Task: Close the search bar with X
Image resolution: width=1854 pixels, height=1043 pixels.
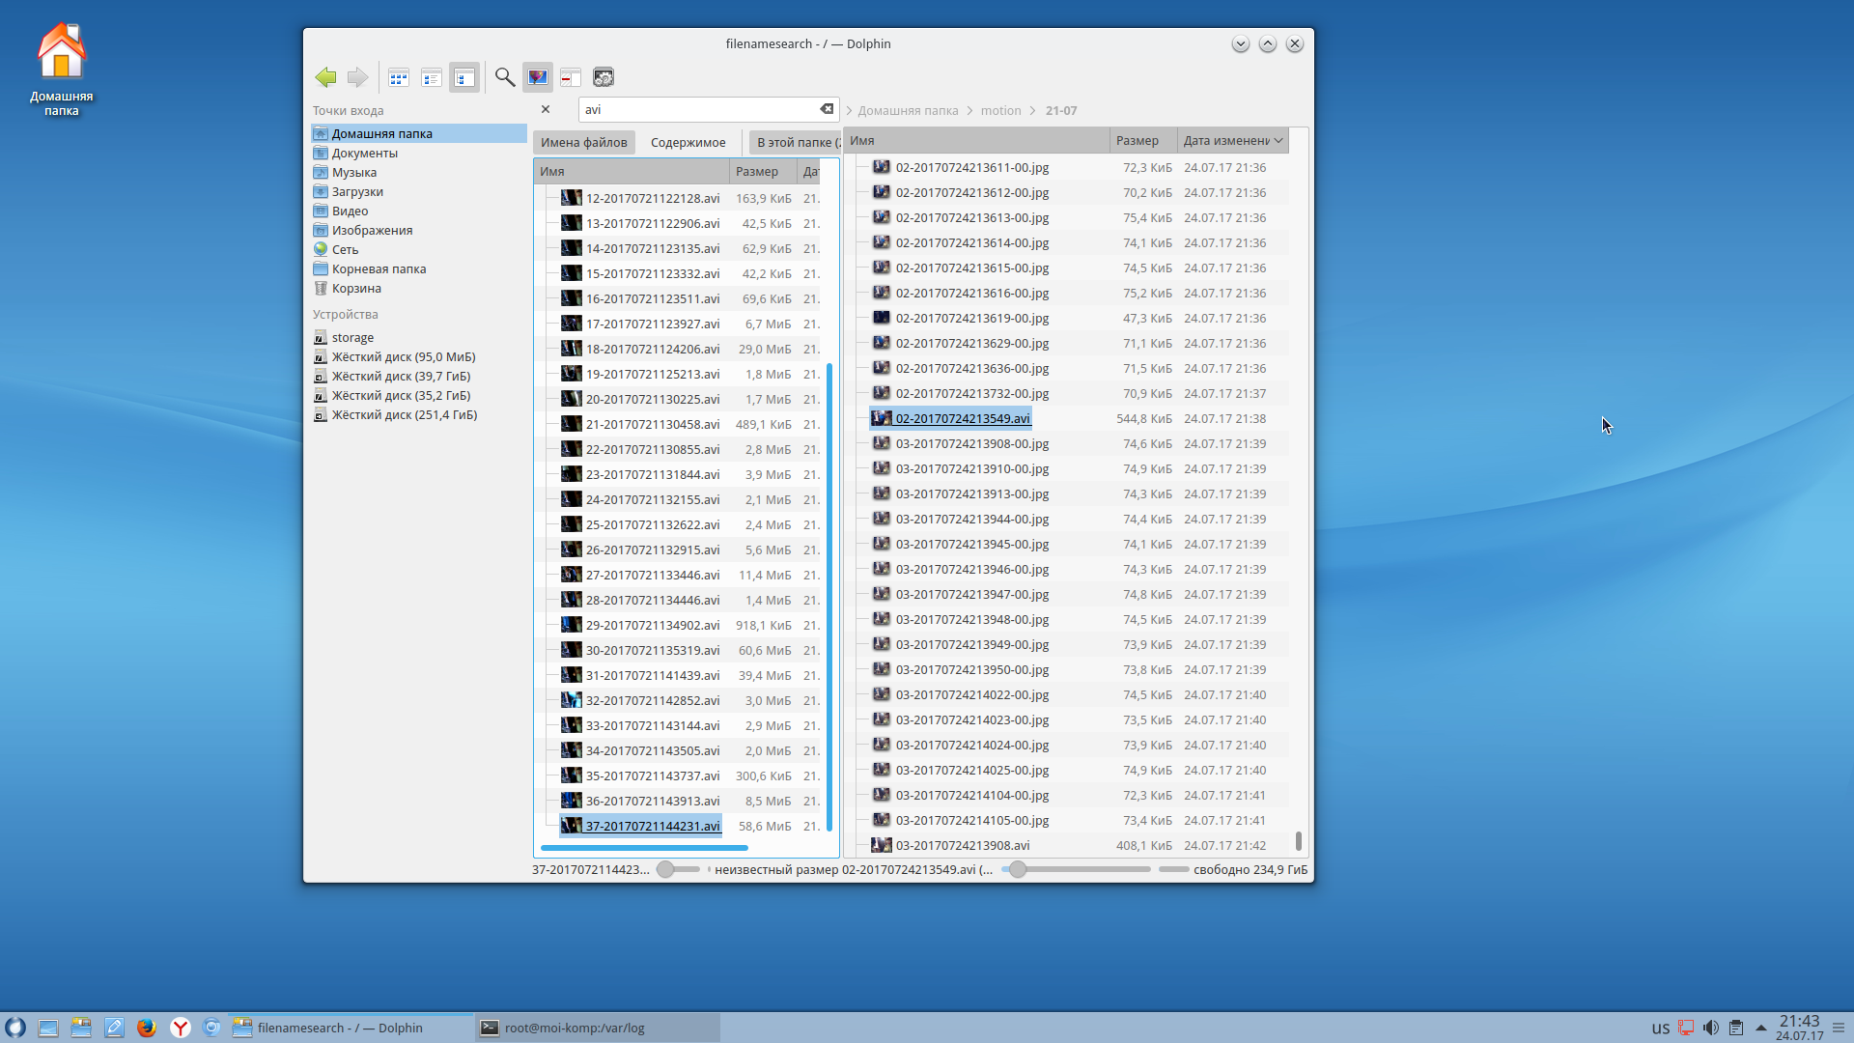Action: click(x=546, y=109)
